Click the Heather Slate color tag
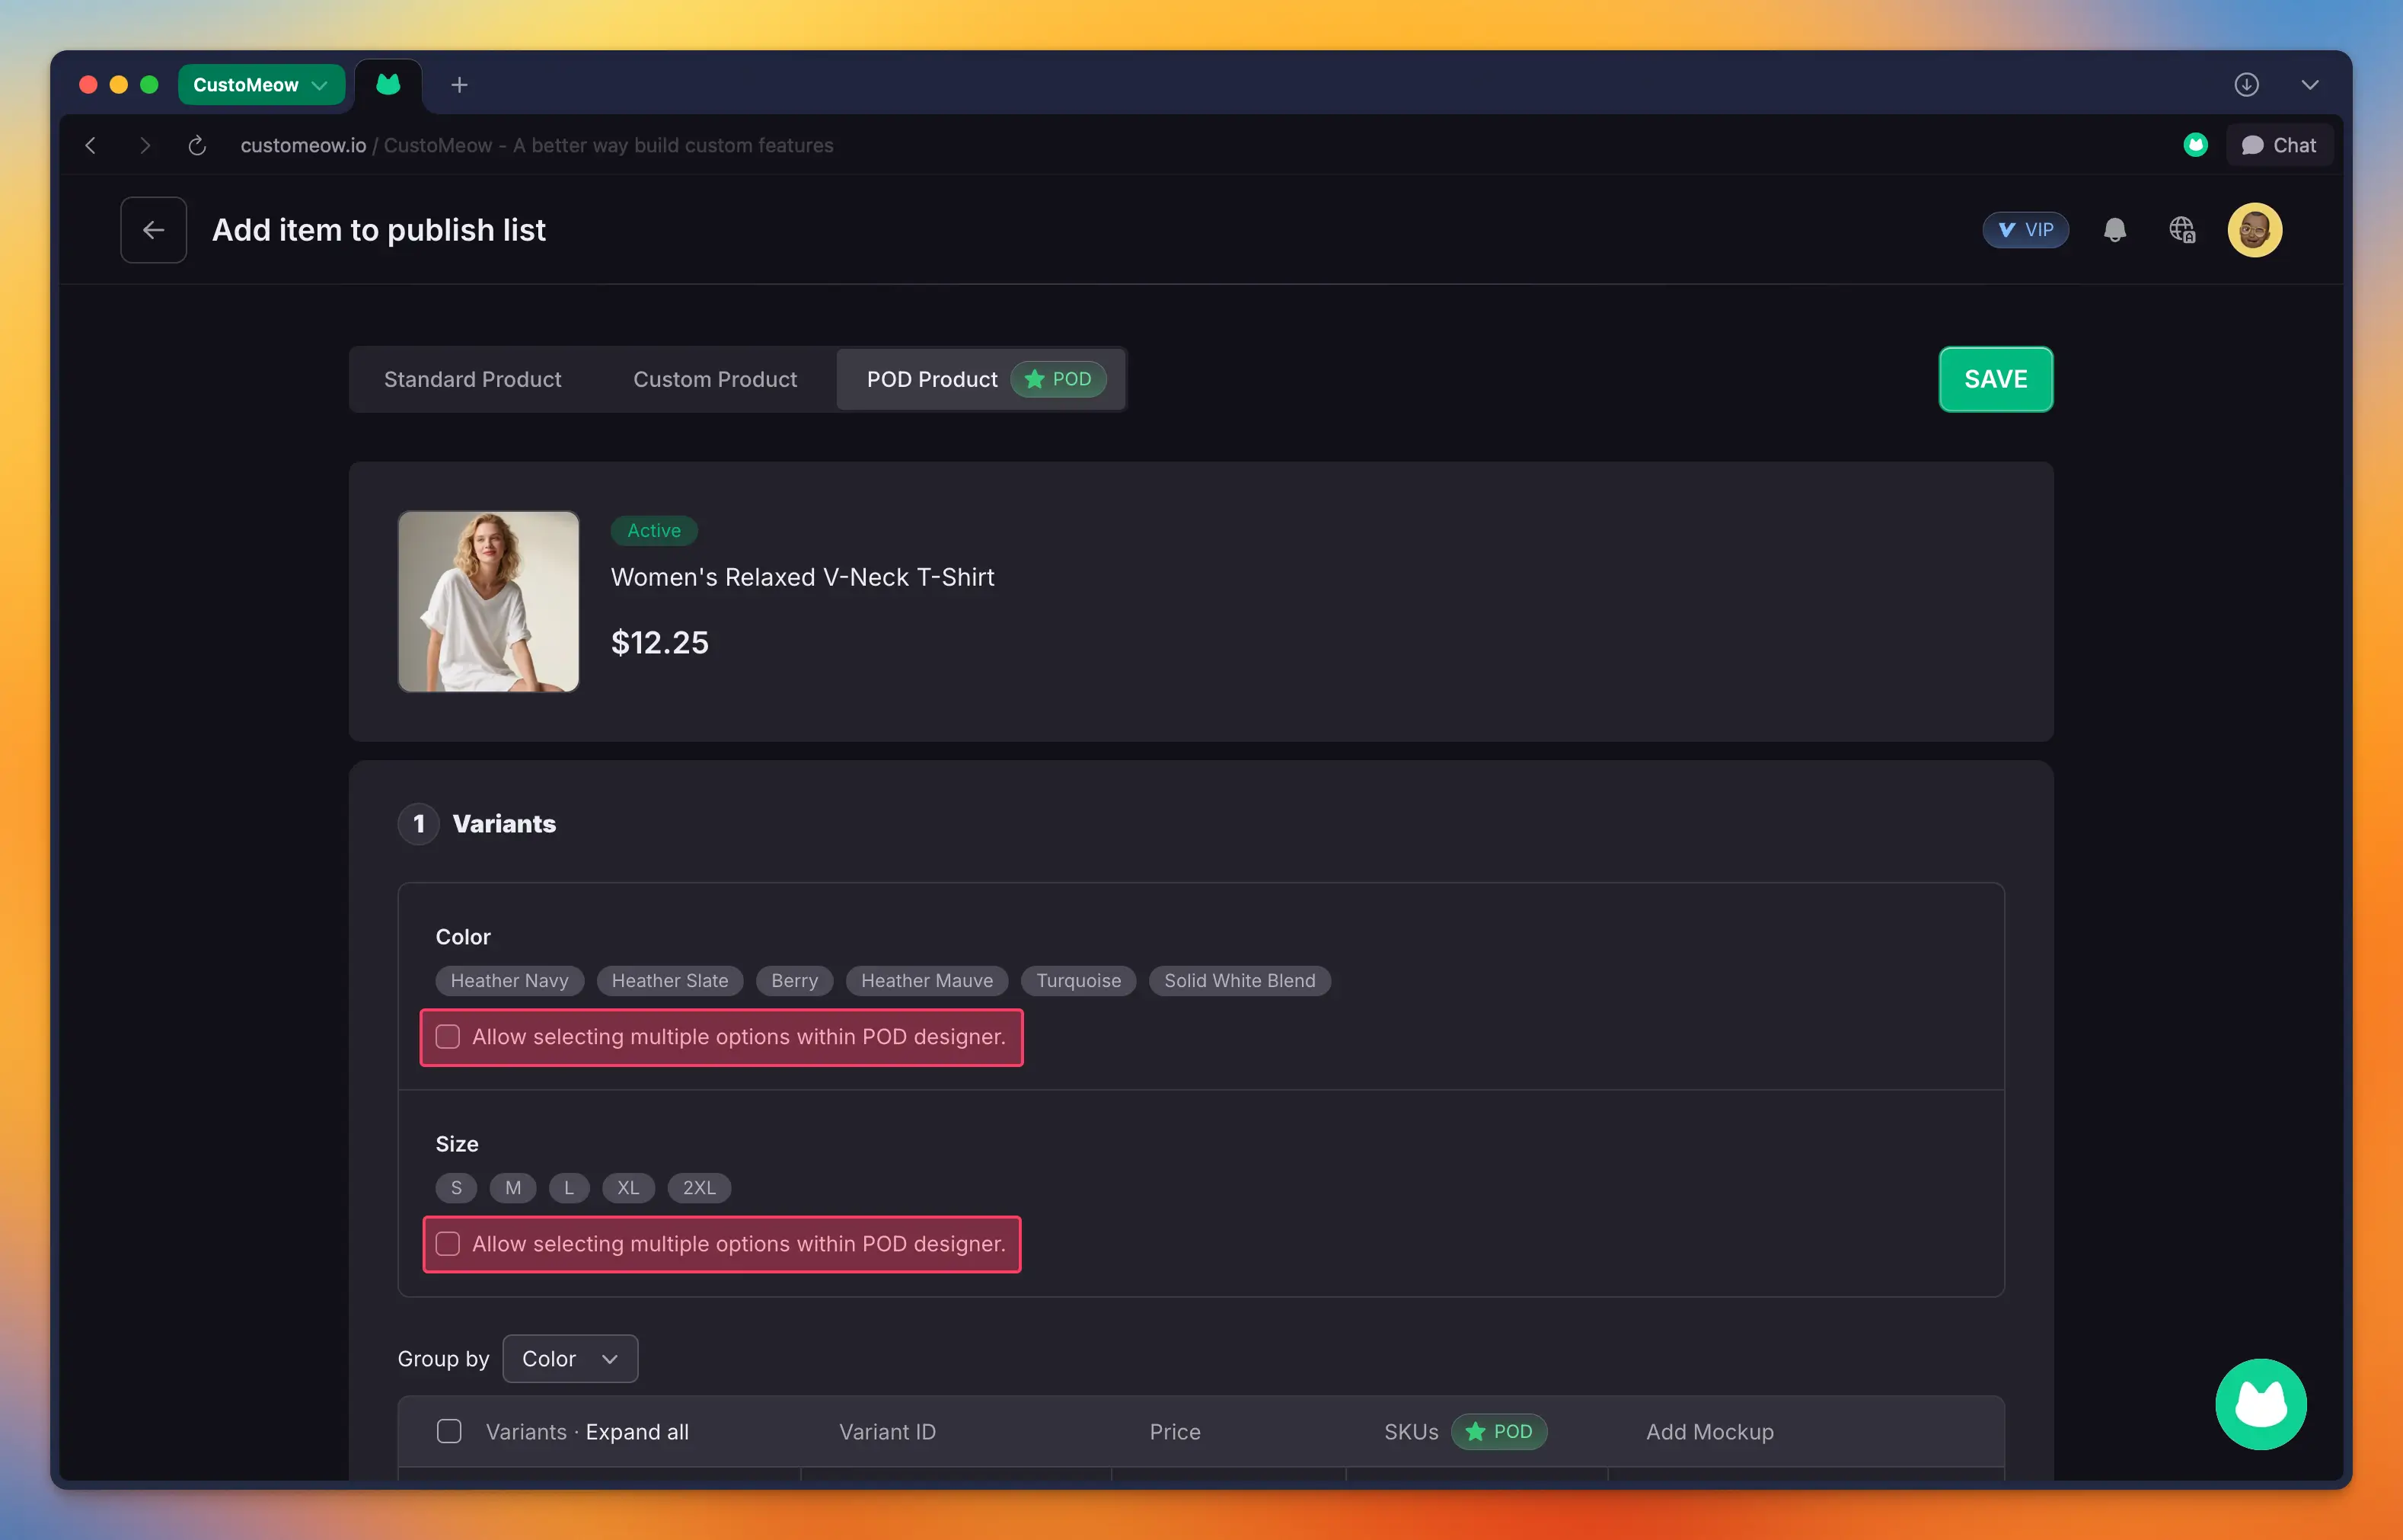This screenshot has height=1540, width=2403. 670,980
